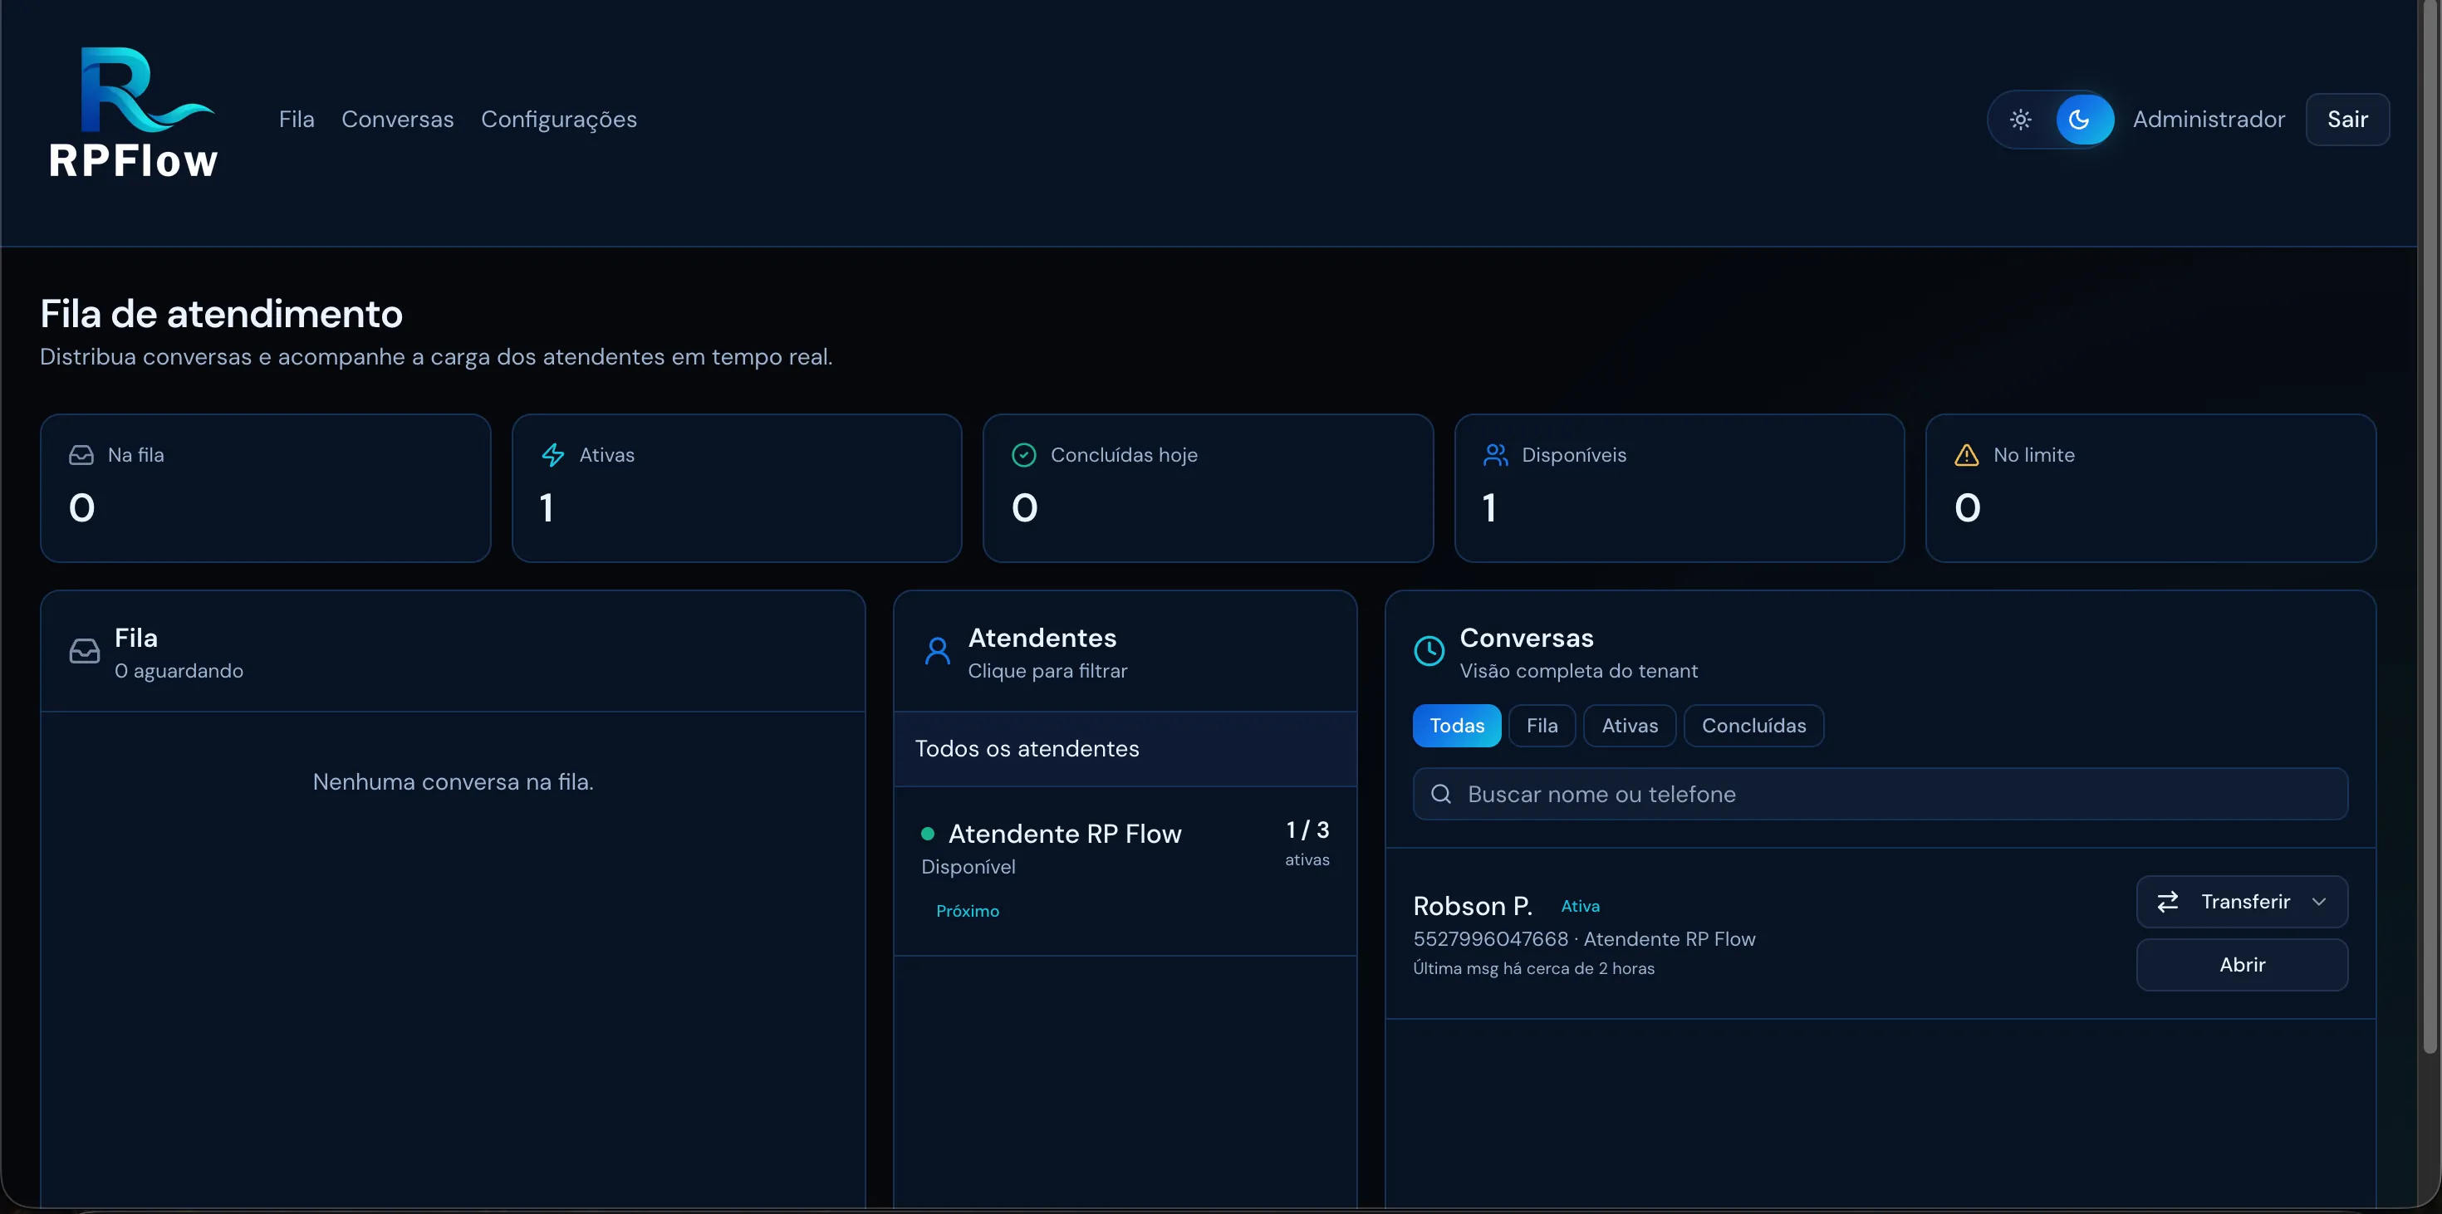Click the inbox icon beside Fila panel title

[85, 651]
